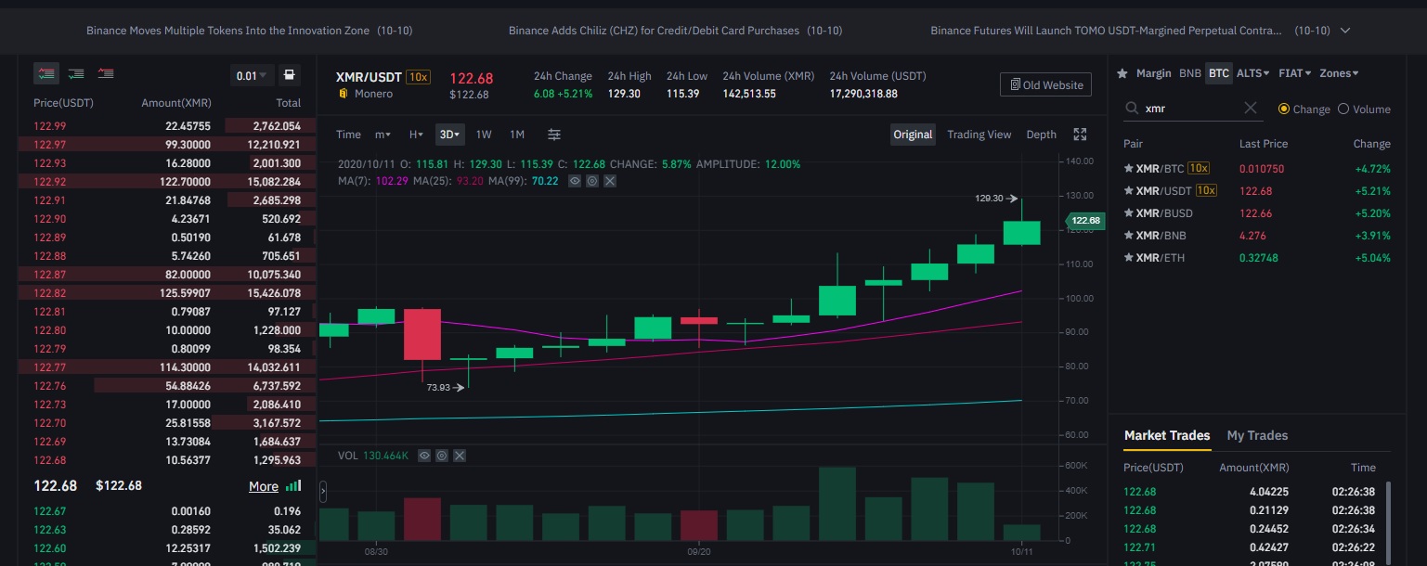
Task: Open the Old Website button
Action: point(1045,84)
